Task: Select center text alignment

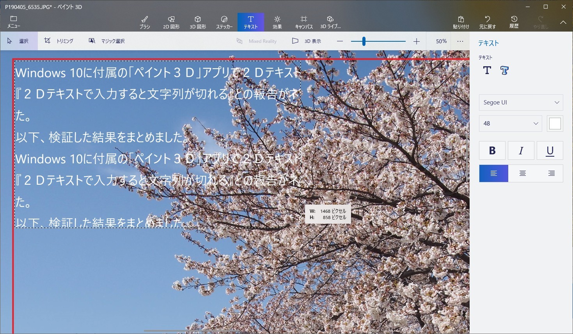Action: 523,173
